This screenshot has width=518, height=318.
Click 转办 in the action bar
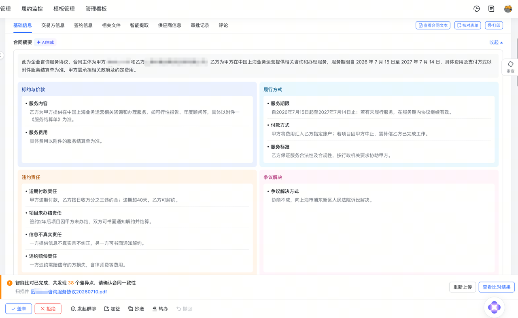[x=160, y=309]
